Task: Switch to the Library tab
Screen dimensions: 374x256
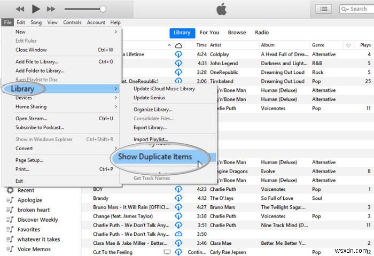Action: (182, 33)
